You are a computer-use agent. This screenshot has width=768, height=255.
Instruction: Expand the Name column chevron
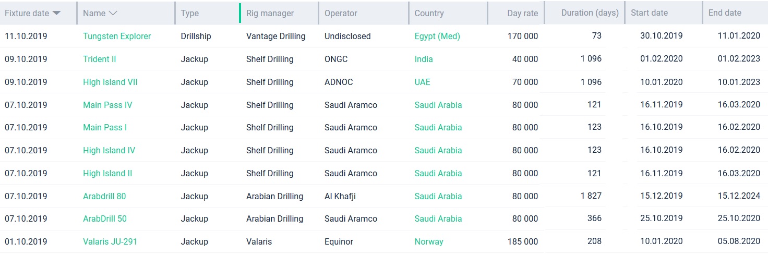[x=113, y=13]
